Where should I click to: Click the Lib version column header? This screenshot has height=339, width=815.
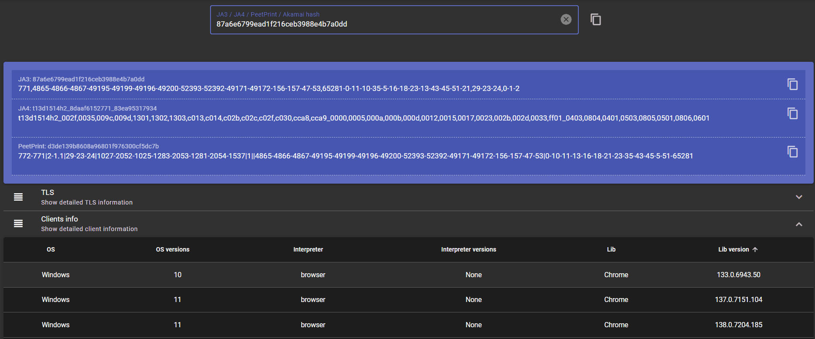(733, 249)
